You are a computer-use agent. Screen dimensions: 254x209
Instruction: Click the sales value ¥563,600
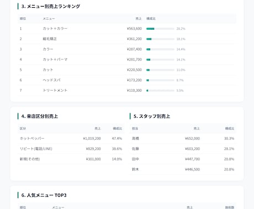point(134,29)
